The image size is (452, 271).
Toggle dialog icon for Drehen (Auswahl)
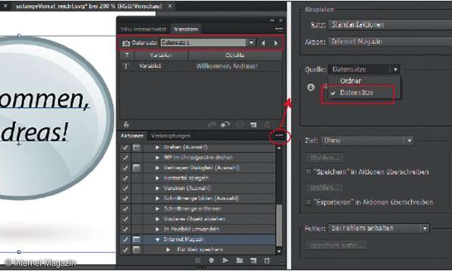click(136, 147)
